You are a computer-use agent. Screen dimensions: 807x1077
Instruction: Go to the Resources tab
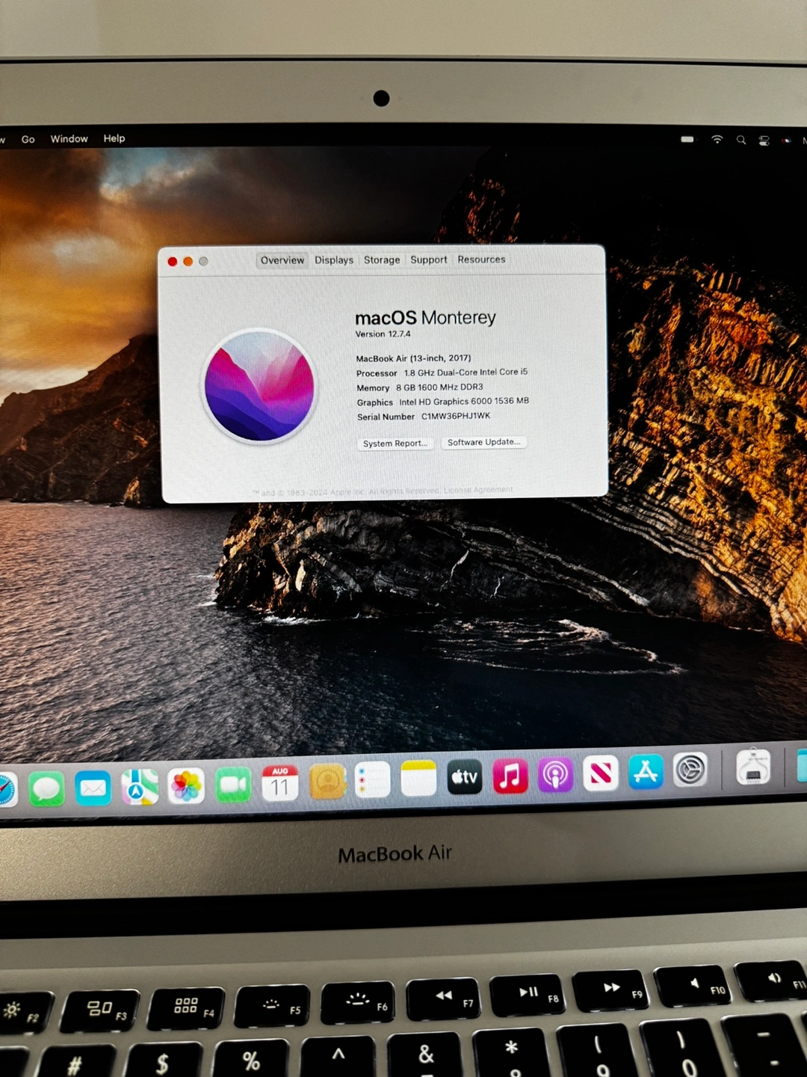pyautogui.click(x=481, y=260)
